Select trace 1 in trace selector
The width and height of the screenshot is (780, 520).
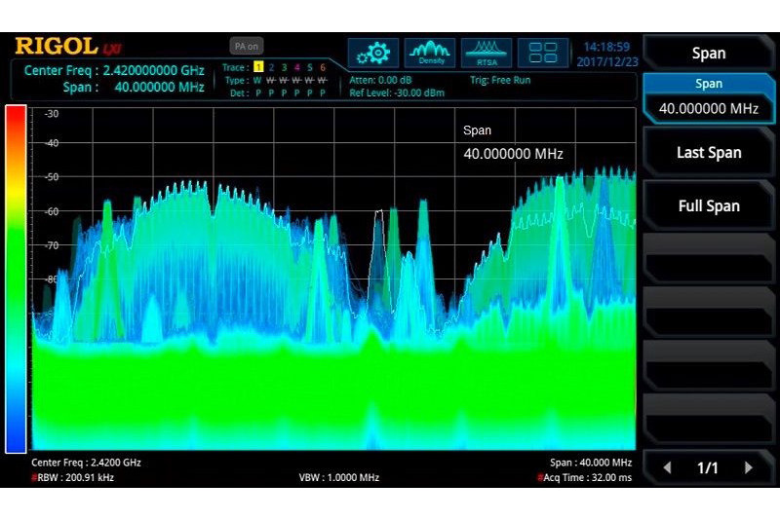[258, 67]
